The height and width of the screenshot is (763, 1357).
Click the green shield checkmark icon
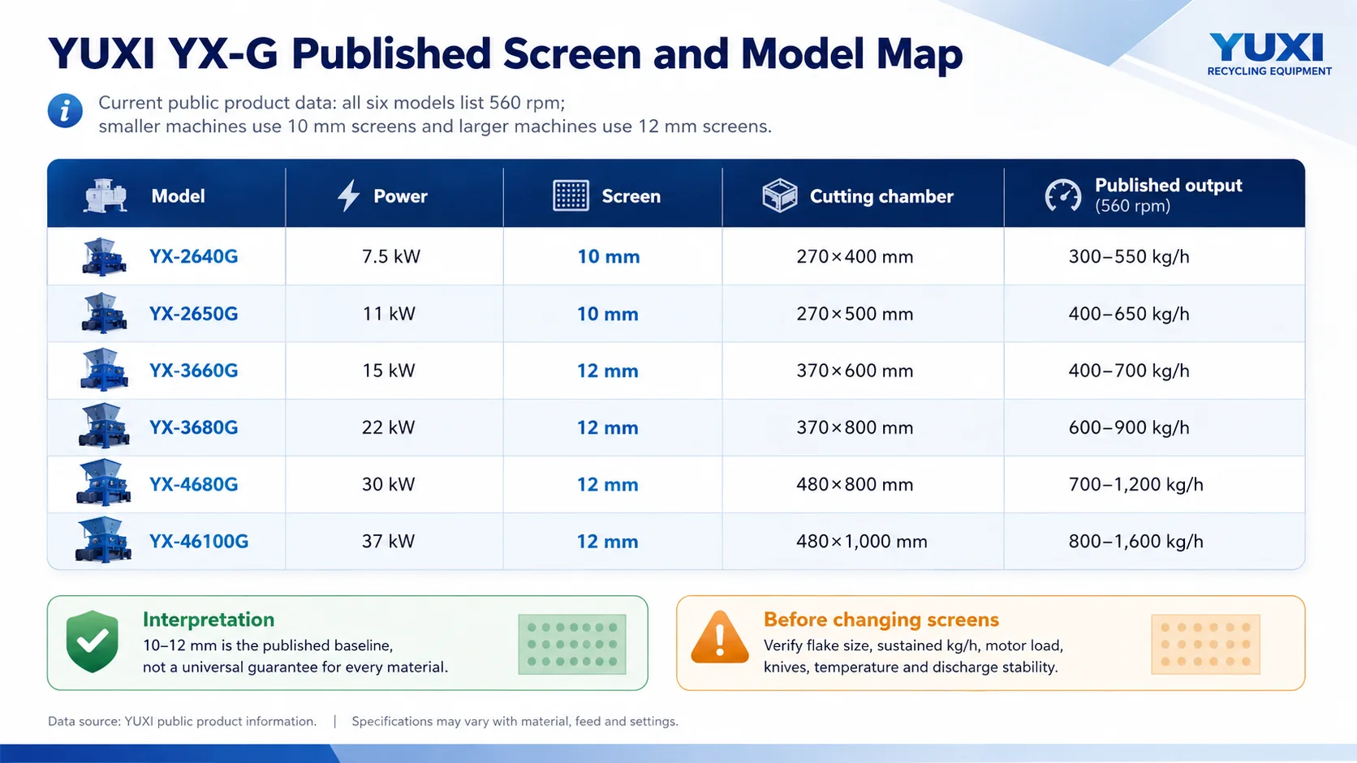(93, 641)
